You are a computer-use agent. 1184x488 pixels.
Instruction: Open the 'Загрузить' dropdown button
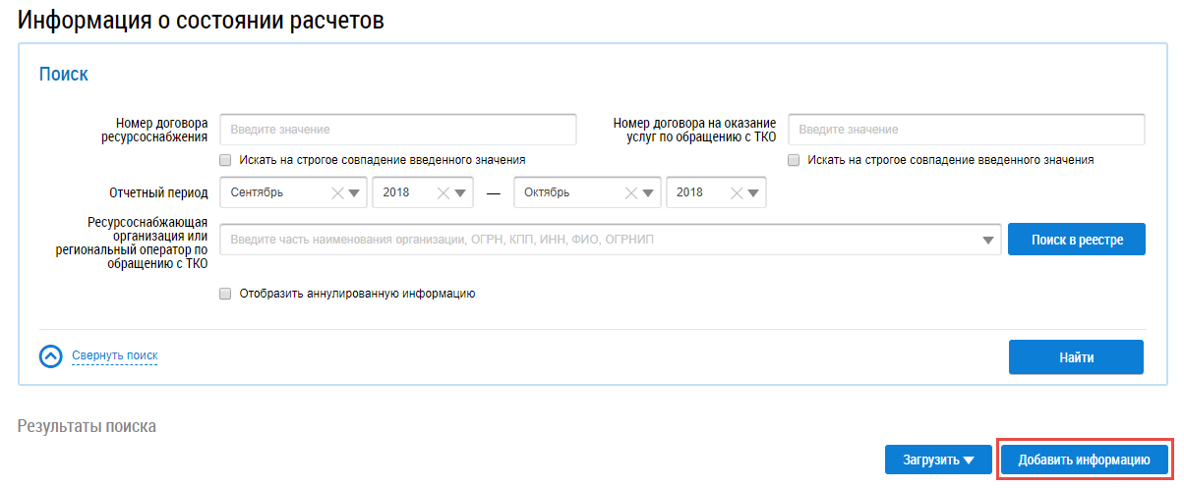[x=937, y=460]
